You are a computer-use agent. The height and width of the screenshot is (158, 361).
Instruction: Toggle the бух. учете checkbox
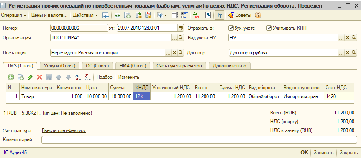231,28
